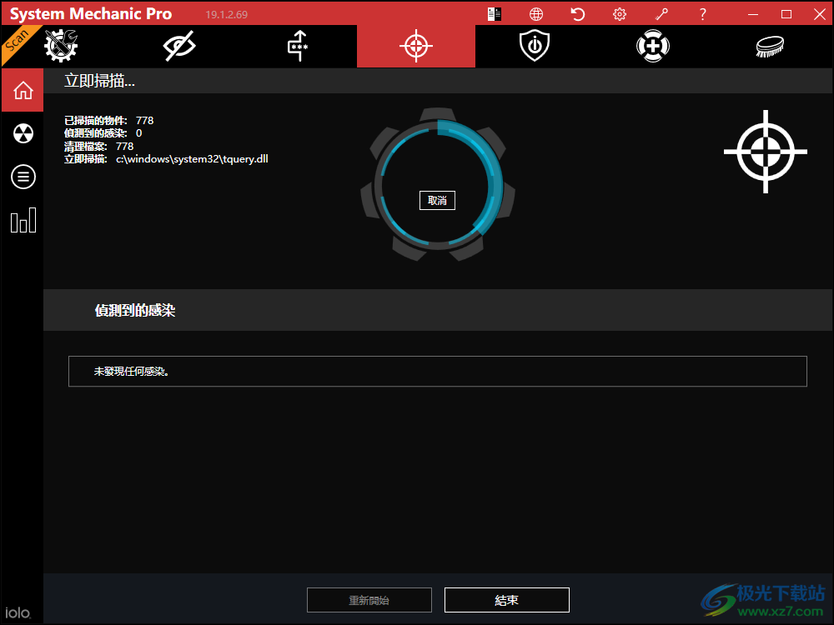Open the bar chart reports sidebar icon

click(23, 220)
